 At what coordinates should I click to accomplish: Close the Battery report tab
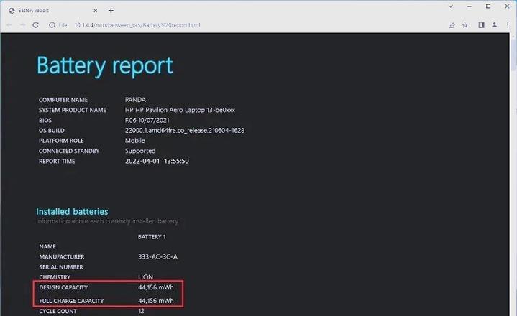point(96,11)
